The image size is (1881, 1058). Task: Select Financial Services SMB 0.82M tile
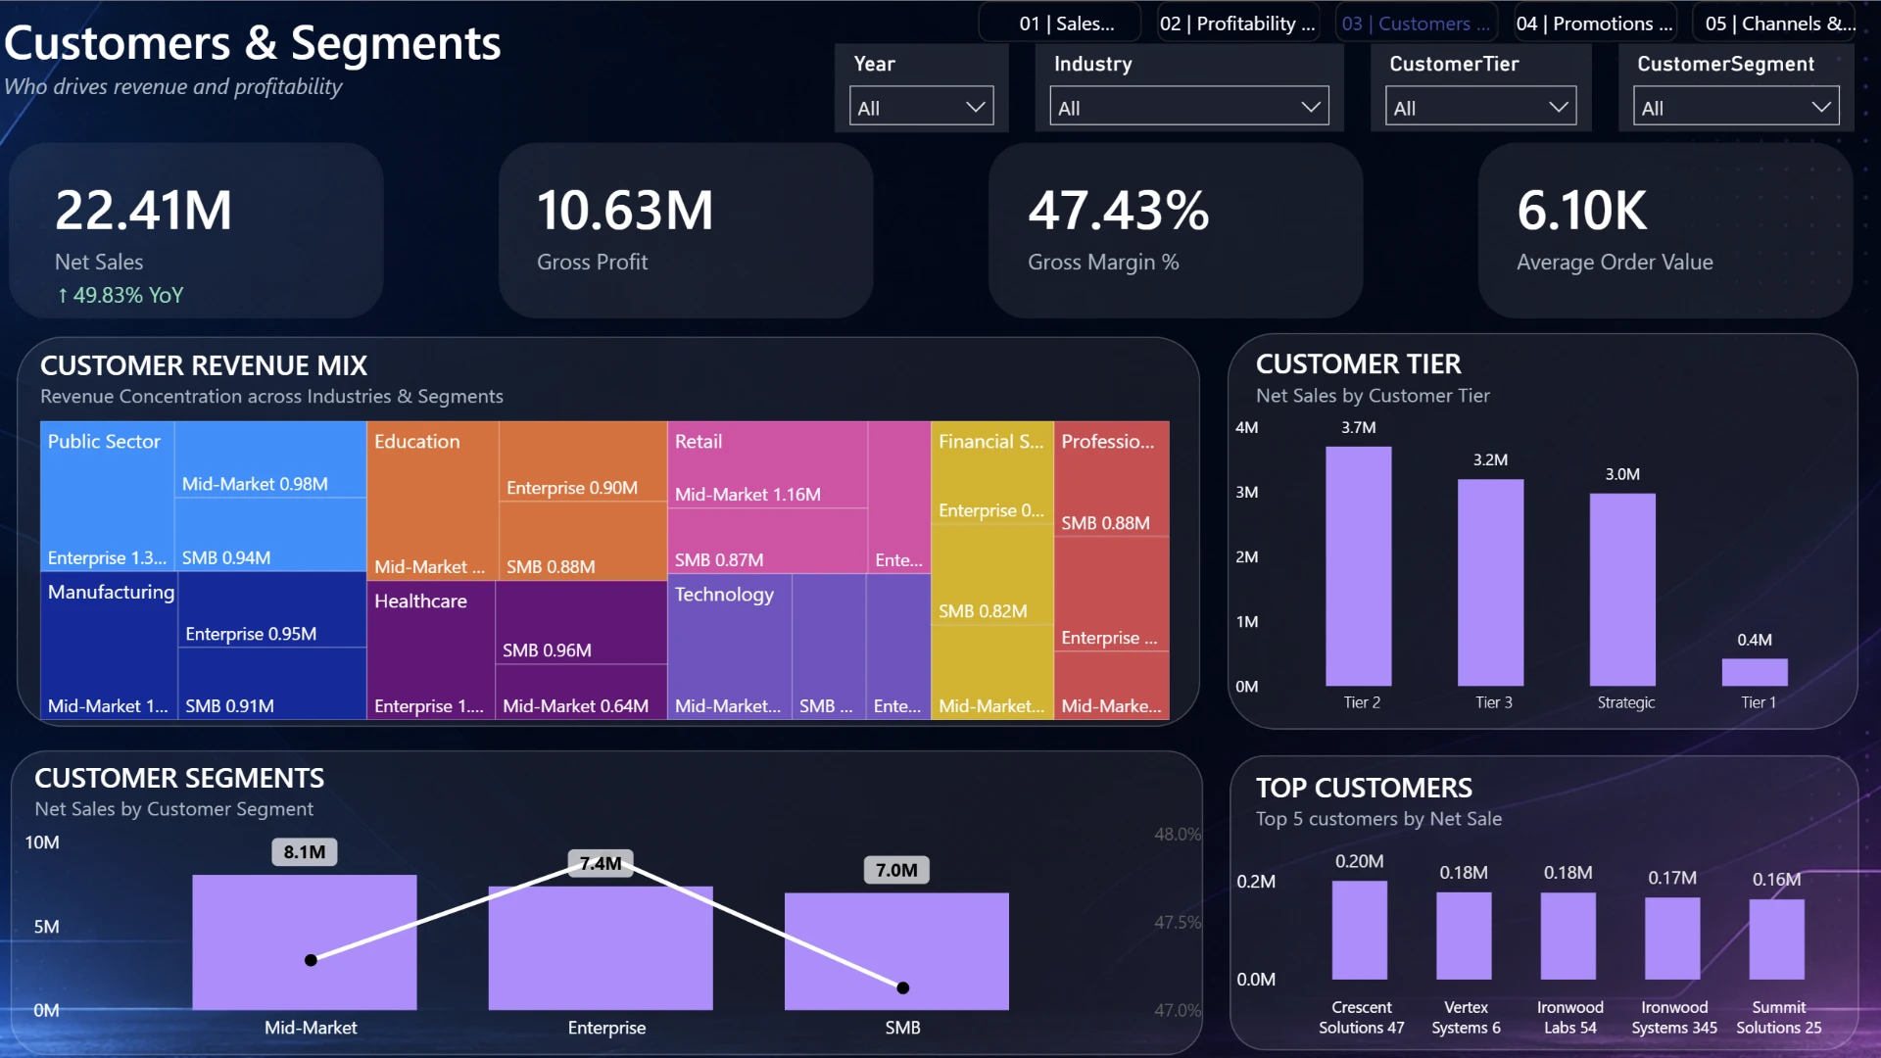992,577
